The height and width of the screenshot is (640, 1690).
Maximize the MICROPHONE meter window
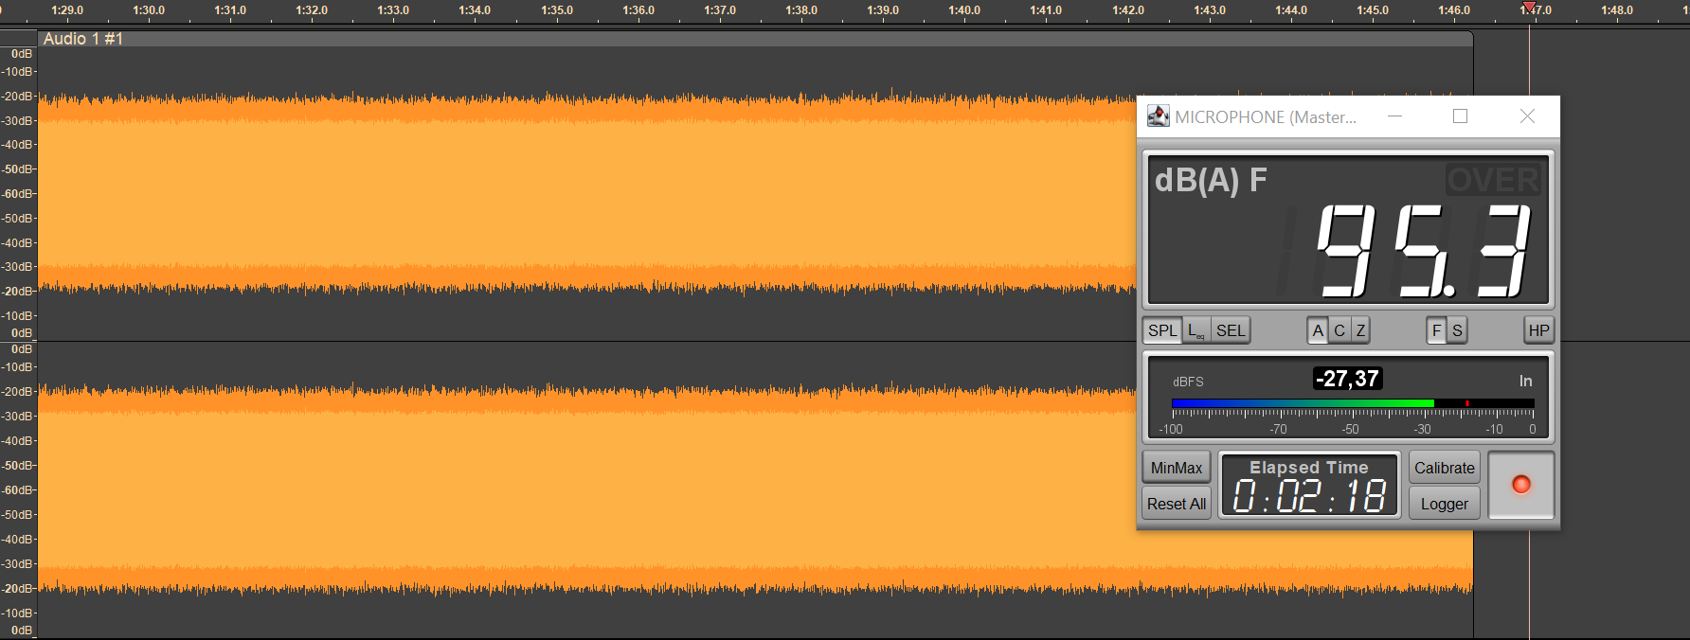1460,116
